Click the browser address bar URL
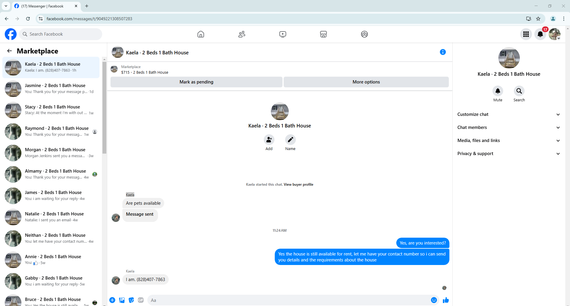Screen dimensions: 570x306 click(x=89, y=19)
